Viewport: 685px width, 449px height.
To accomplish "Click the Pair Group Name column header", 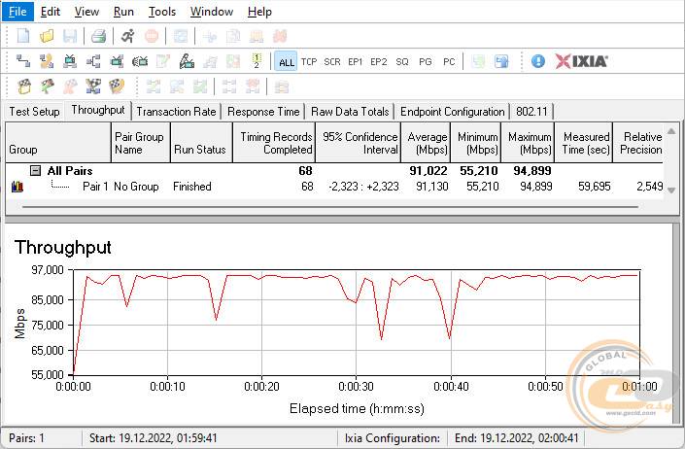I will 141,143.
